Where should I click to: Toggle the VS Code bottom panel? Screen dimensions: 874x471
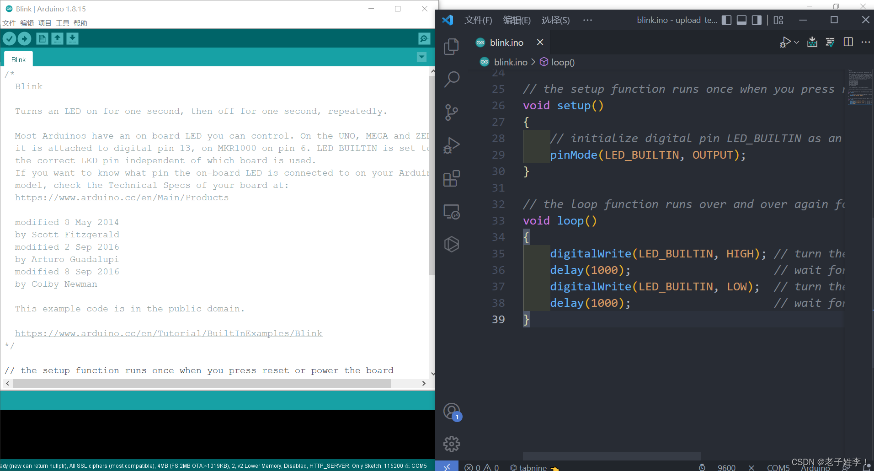pos(742,20)
